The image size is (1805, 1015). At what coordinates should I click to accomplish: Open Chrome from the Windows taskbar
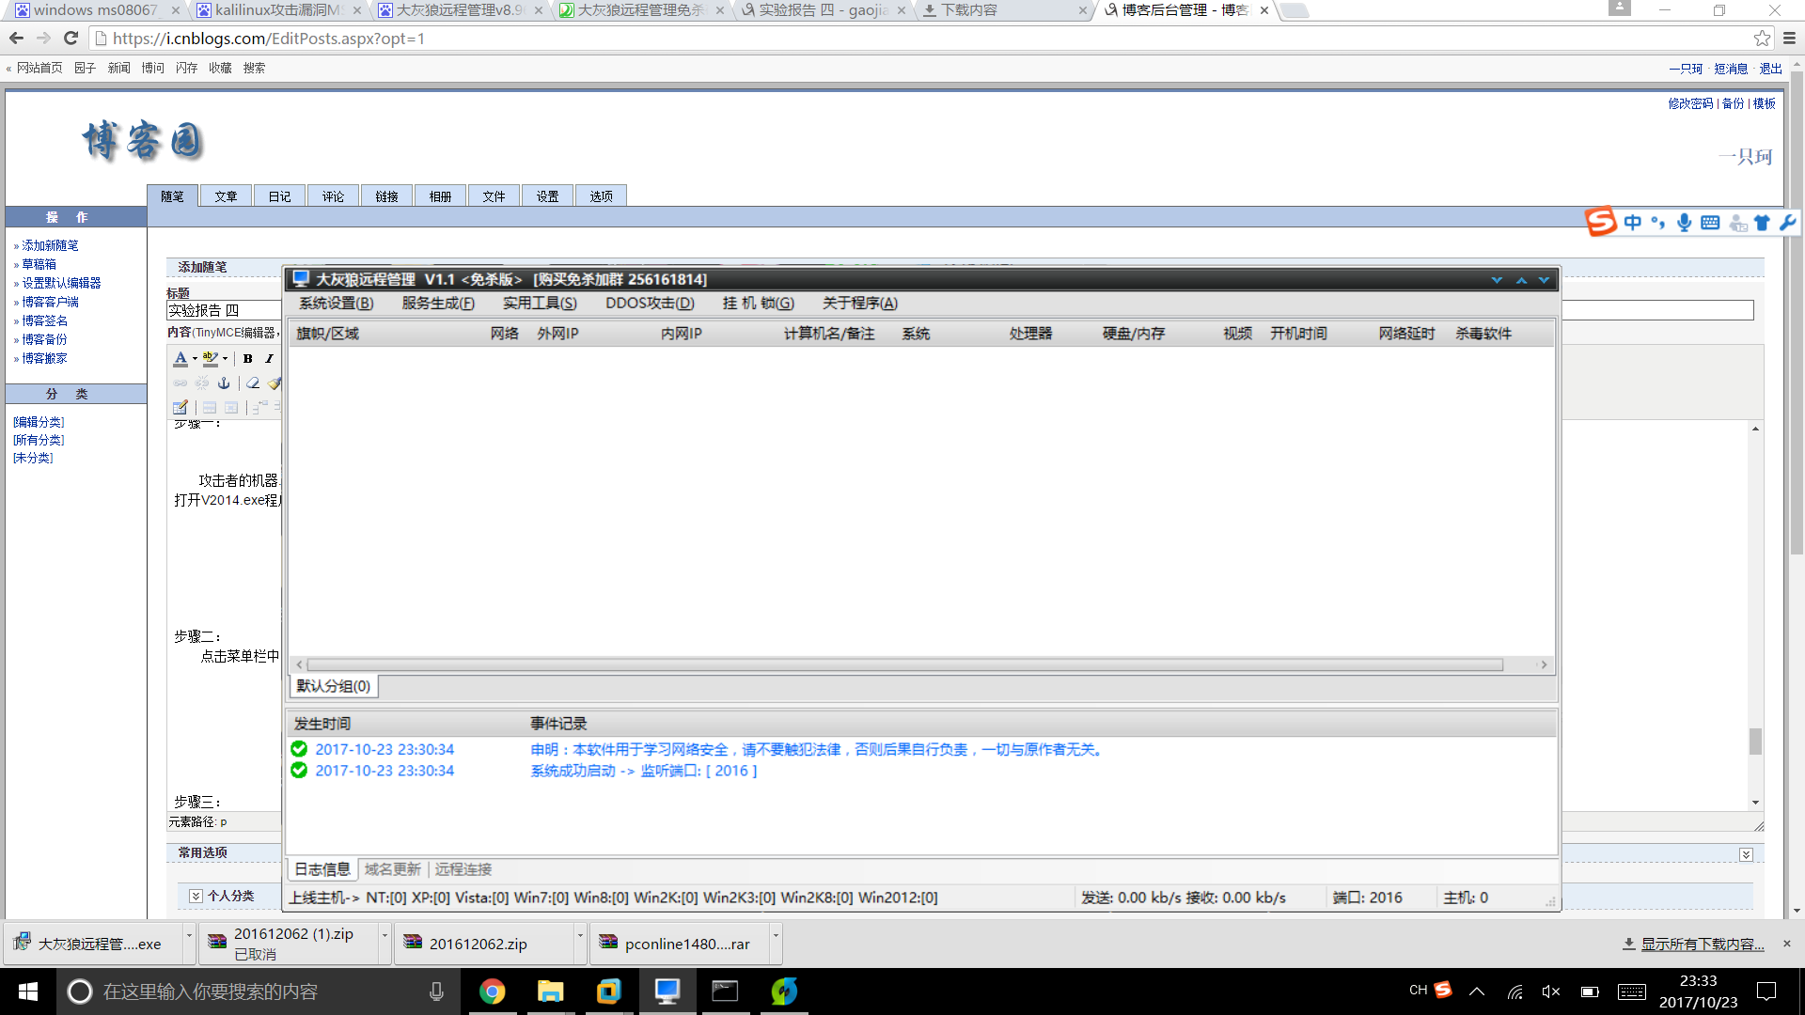492,992
